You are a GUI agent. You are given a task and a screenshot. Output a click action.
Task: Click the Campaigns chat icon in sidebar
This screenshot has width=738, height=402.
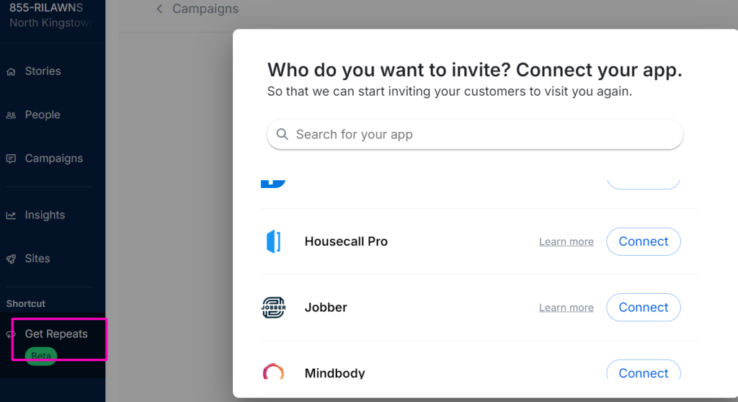coord(11,158)
